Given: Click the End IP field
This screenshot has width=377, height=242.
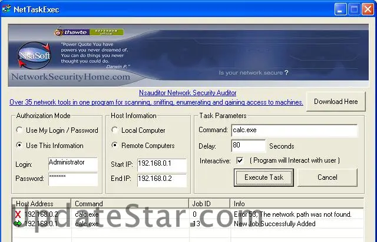Looking at the screenshot, I should pyautogui.click(x=162, y=180).
